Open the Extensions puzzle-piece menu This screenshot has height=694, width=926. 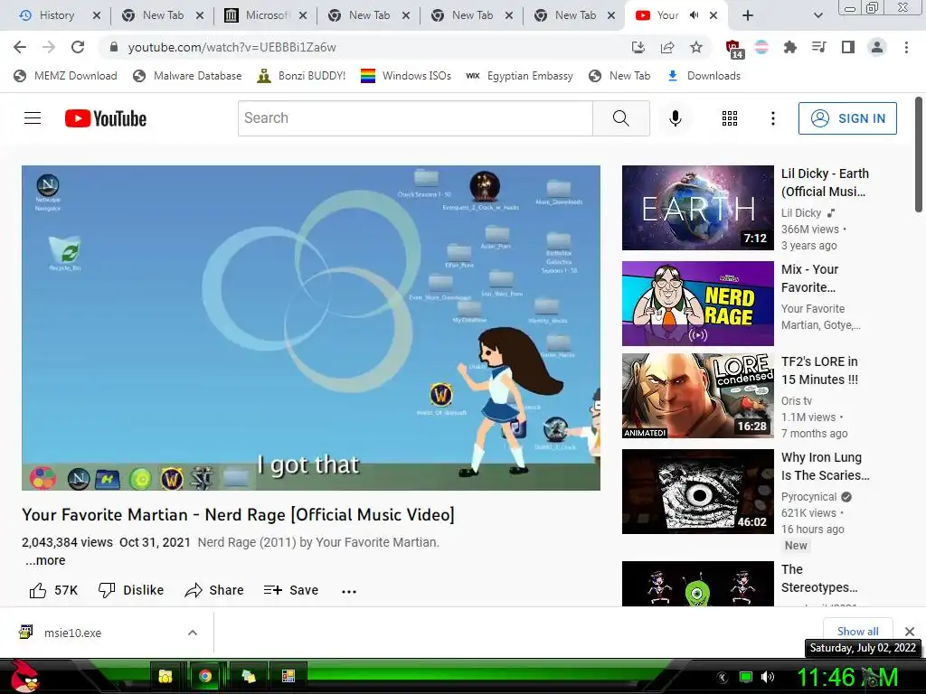coord(789,47)
